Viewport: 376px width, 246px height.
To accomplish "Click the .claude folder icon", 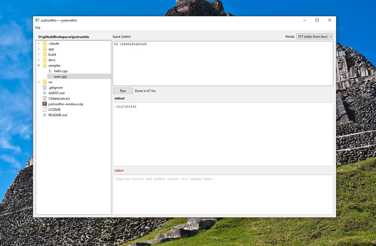I will pos(45,44).
